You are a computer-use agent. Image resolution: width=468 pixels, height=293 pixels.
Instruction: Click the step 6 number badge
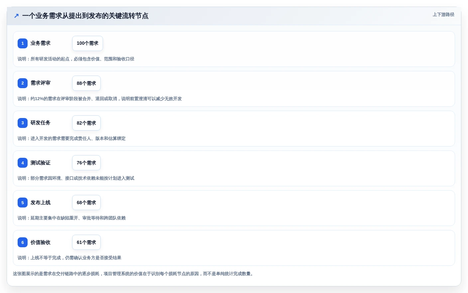23,242
